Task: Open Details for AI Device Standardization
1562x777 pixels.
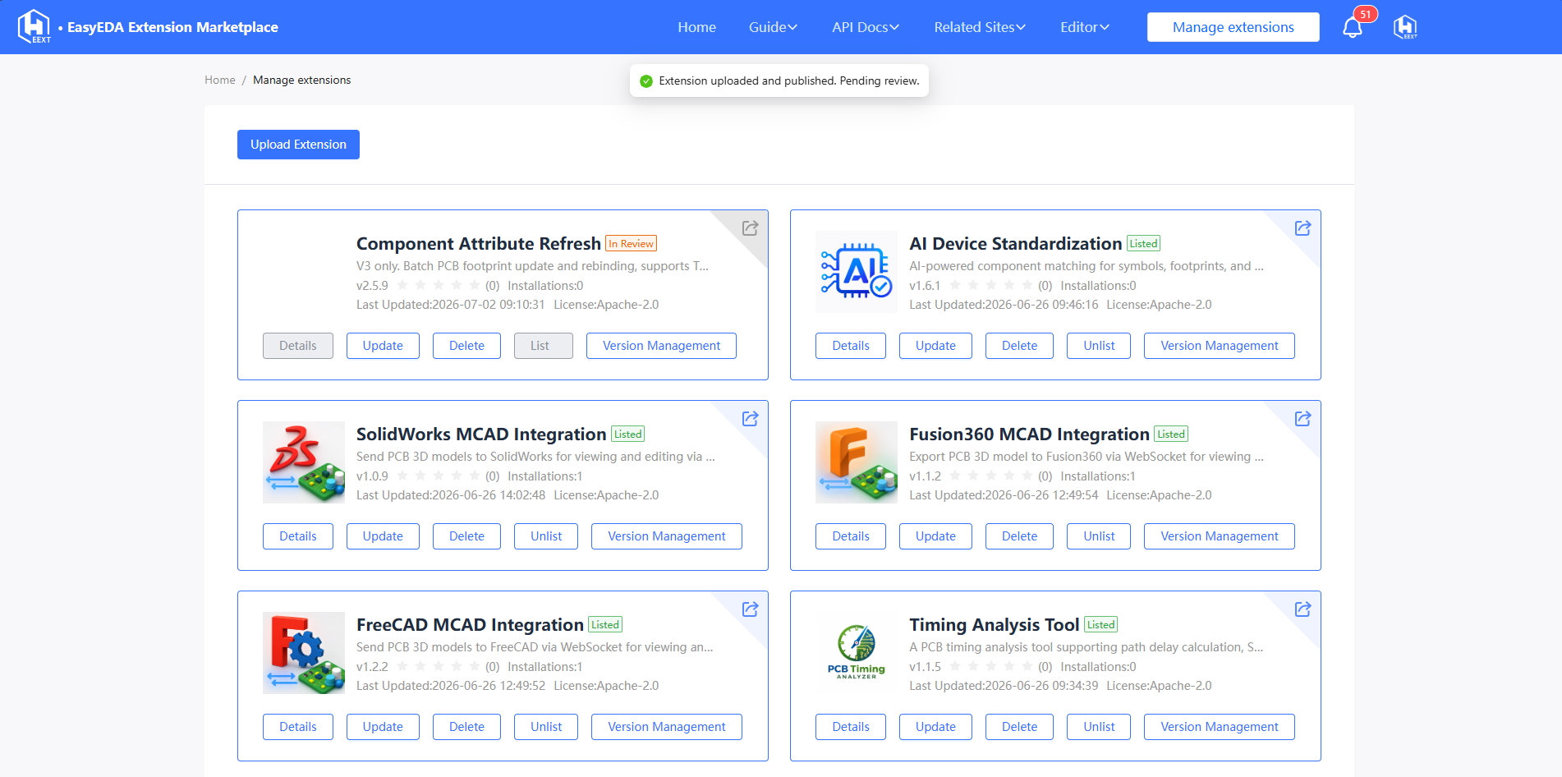Action: pyautogui.click(x=851, y=346)
